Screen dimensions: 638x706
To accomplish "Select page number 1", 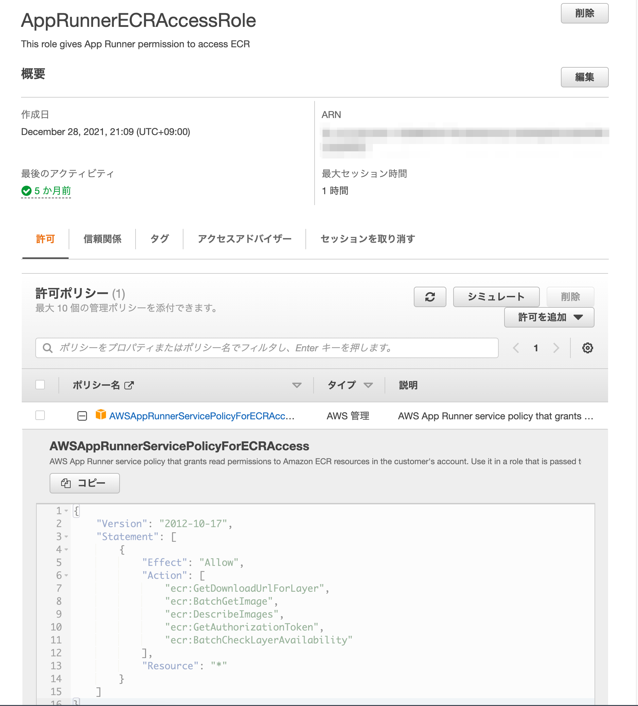I will (x=535, y=348).
